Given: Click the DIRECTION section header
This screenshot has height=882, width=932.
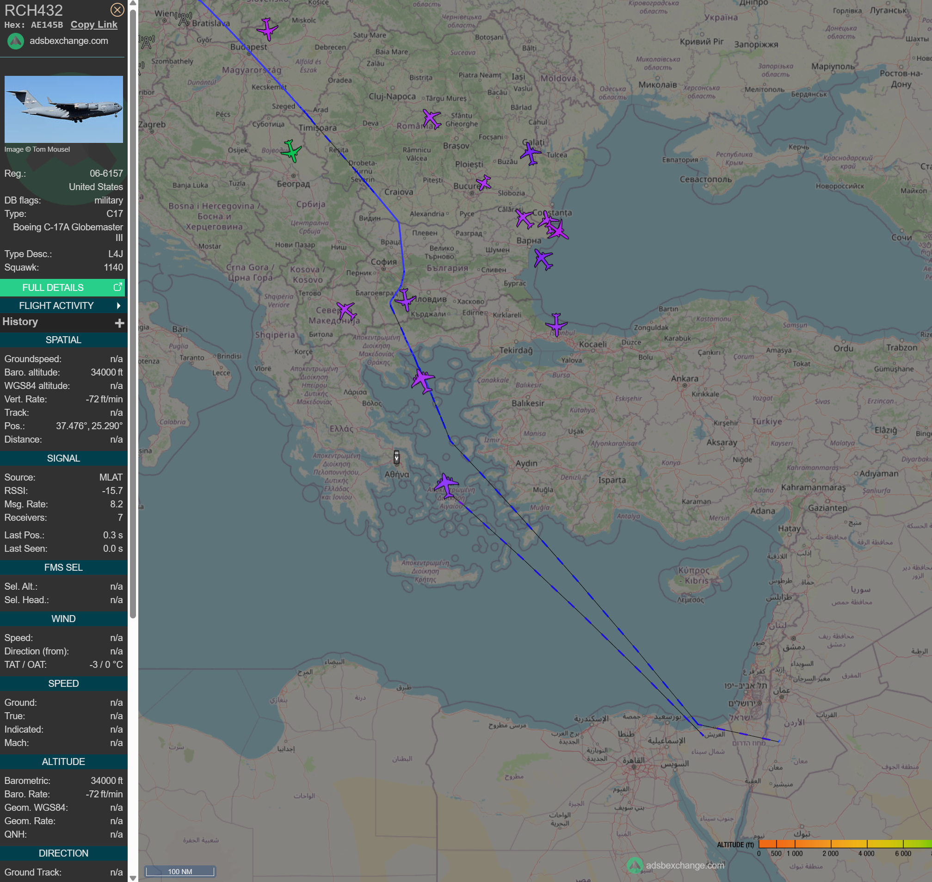Looking at the screenshot, I should click(63, 853).
